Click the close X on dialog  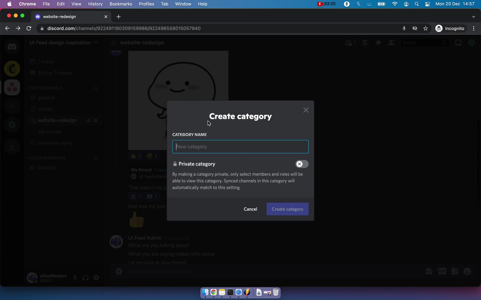tap(305, 109)
